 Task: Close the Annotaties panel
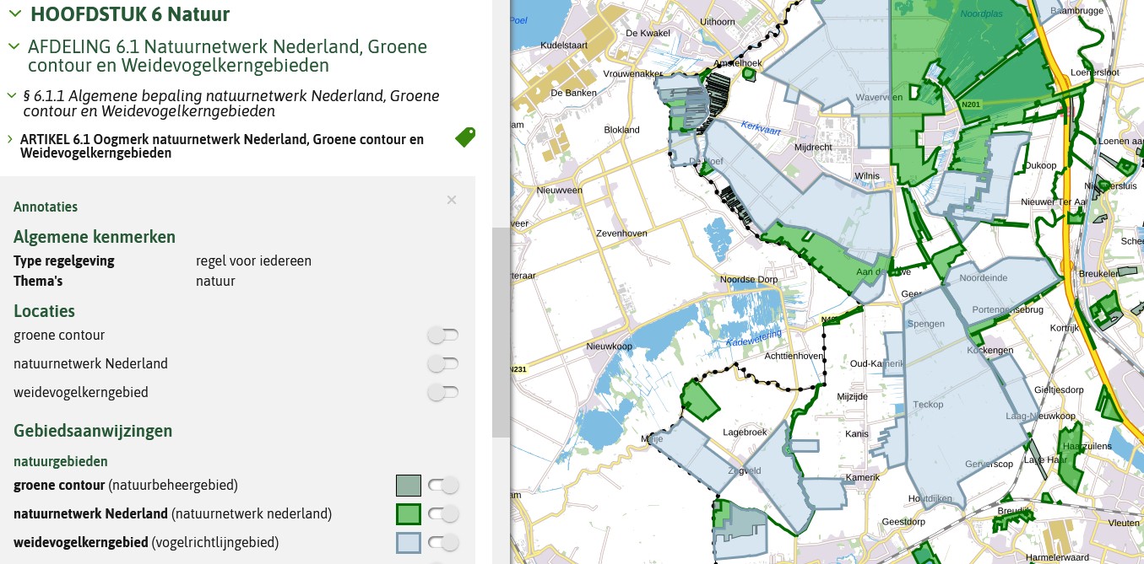pos(452,200)
